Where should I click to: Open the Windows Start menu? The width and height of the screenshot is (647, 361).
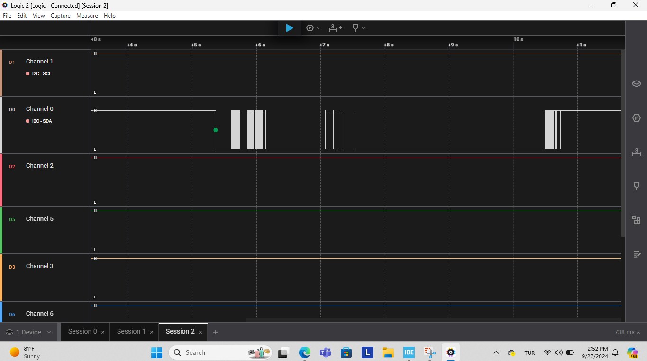click(x=156, y=352)
